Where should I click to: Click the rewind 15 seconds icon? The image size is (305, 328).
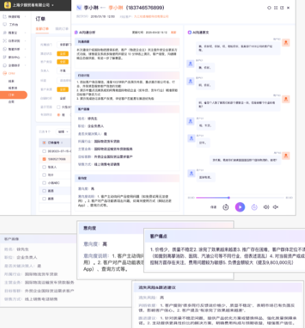click(225, 207)
